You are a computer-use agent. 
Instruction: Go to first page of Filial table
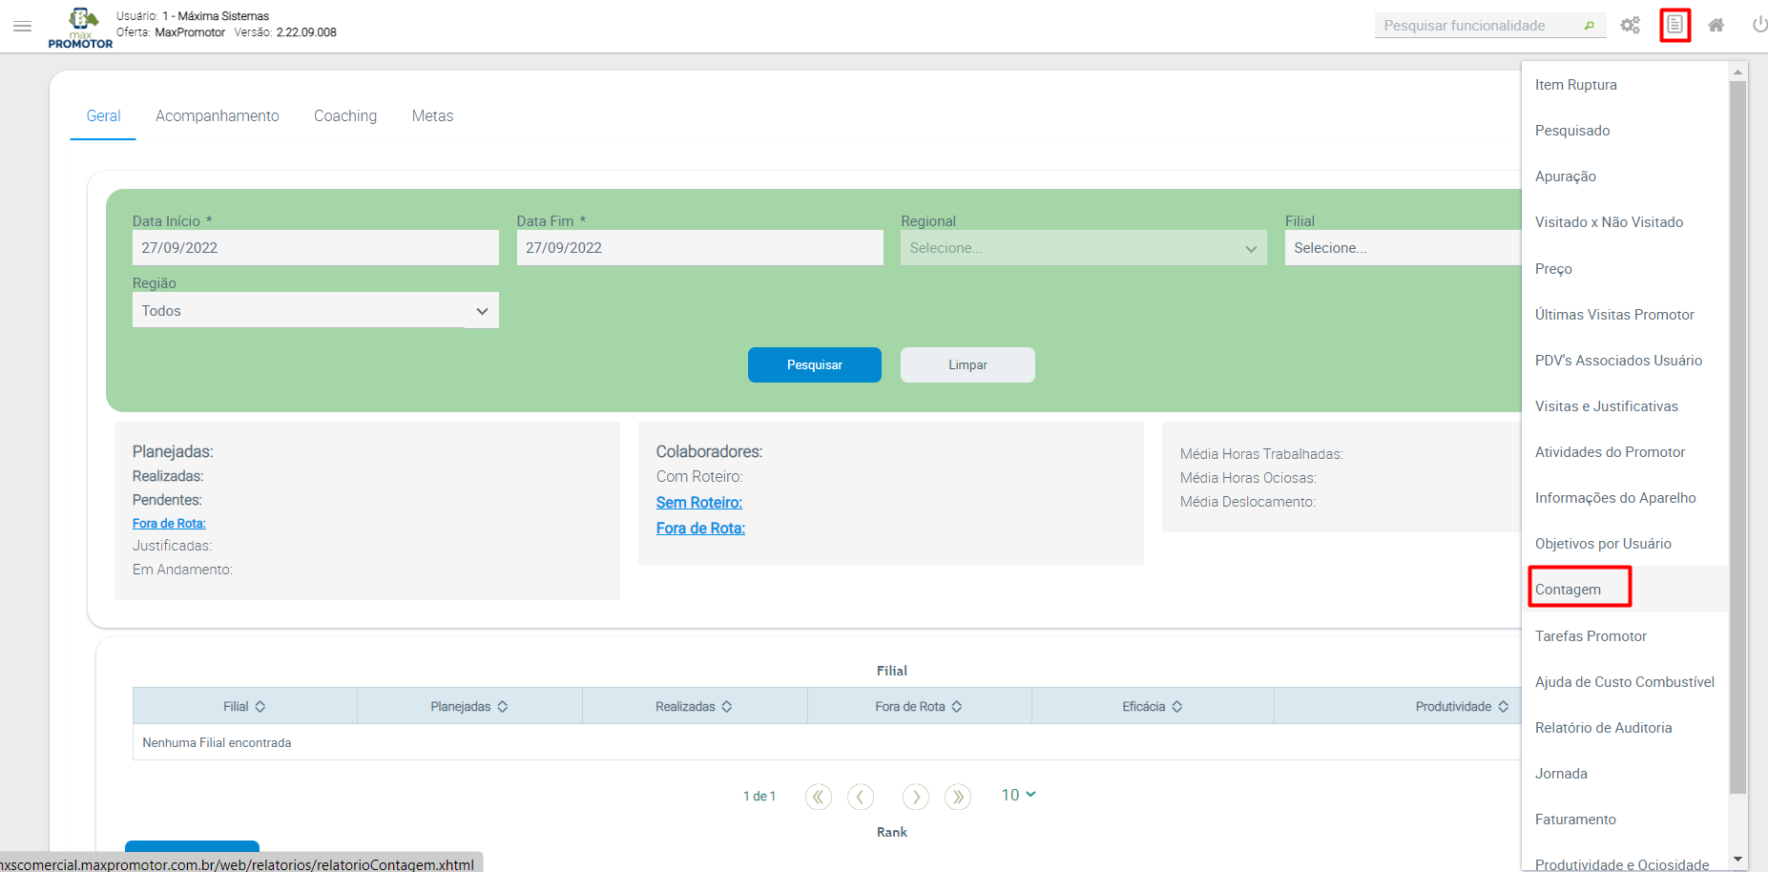tap(819, 797)
